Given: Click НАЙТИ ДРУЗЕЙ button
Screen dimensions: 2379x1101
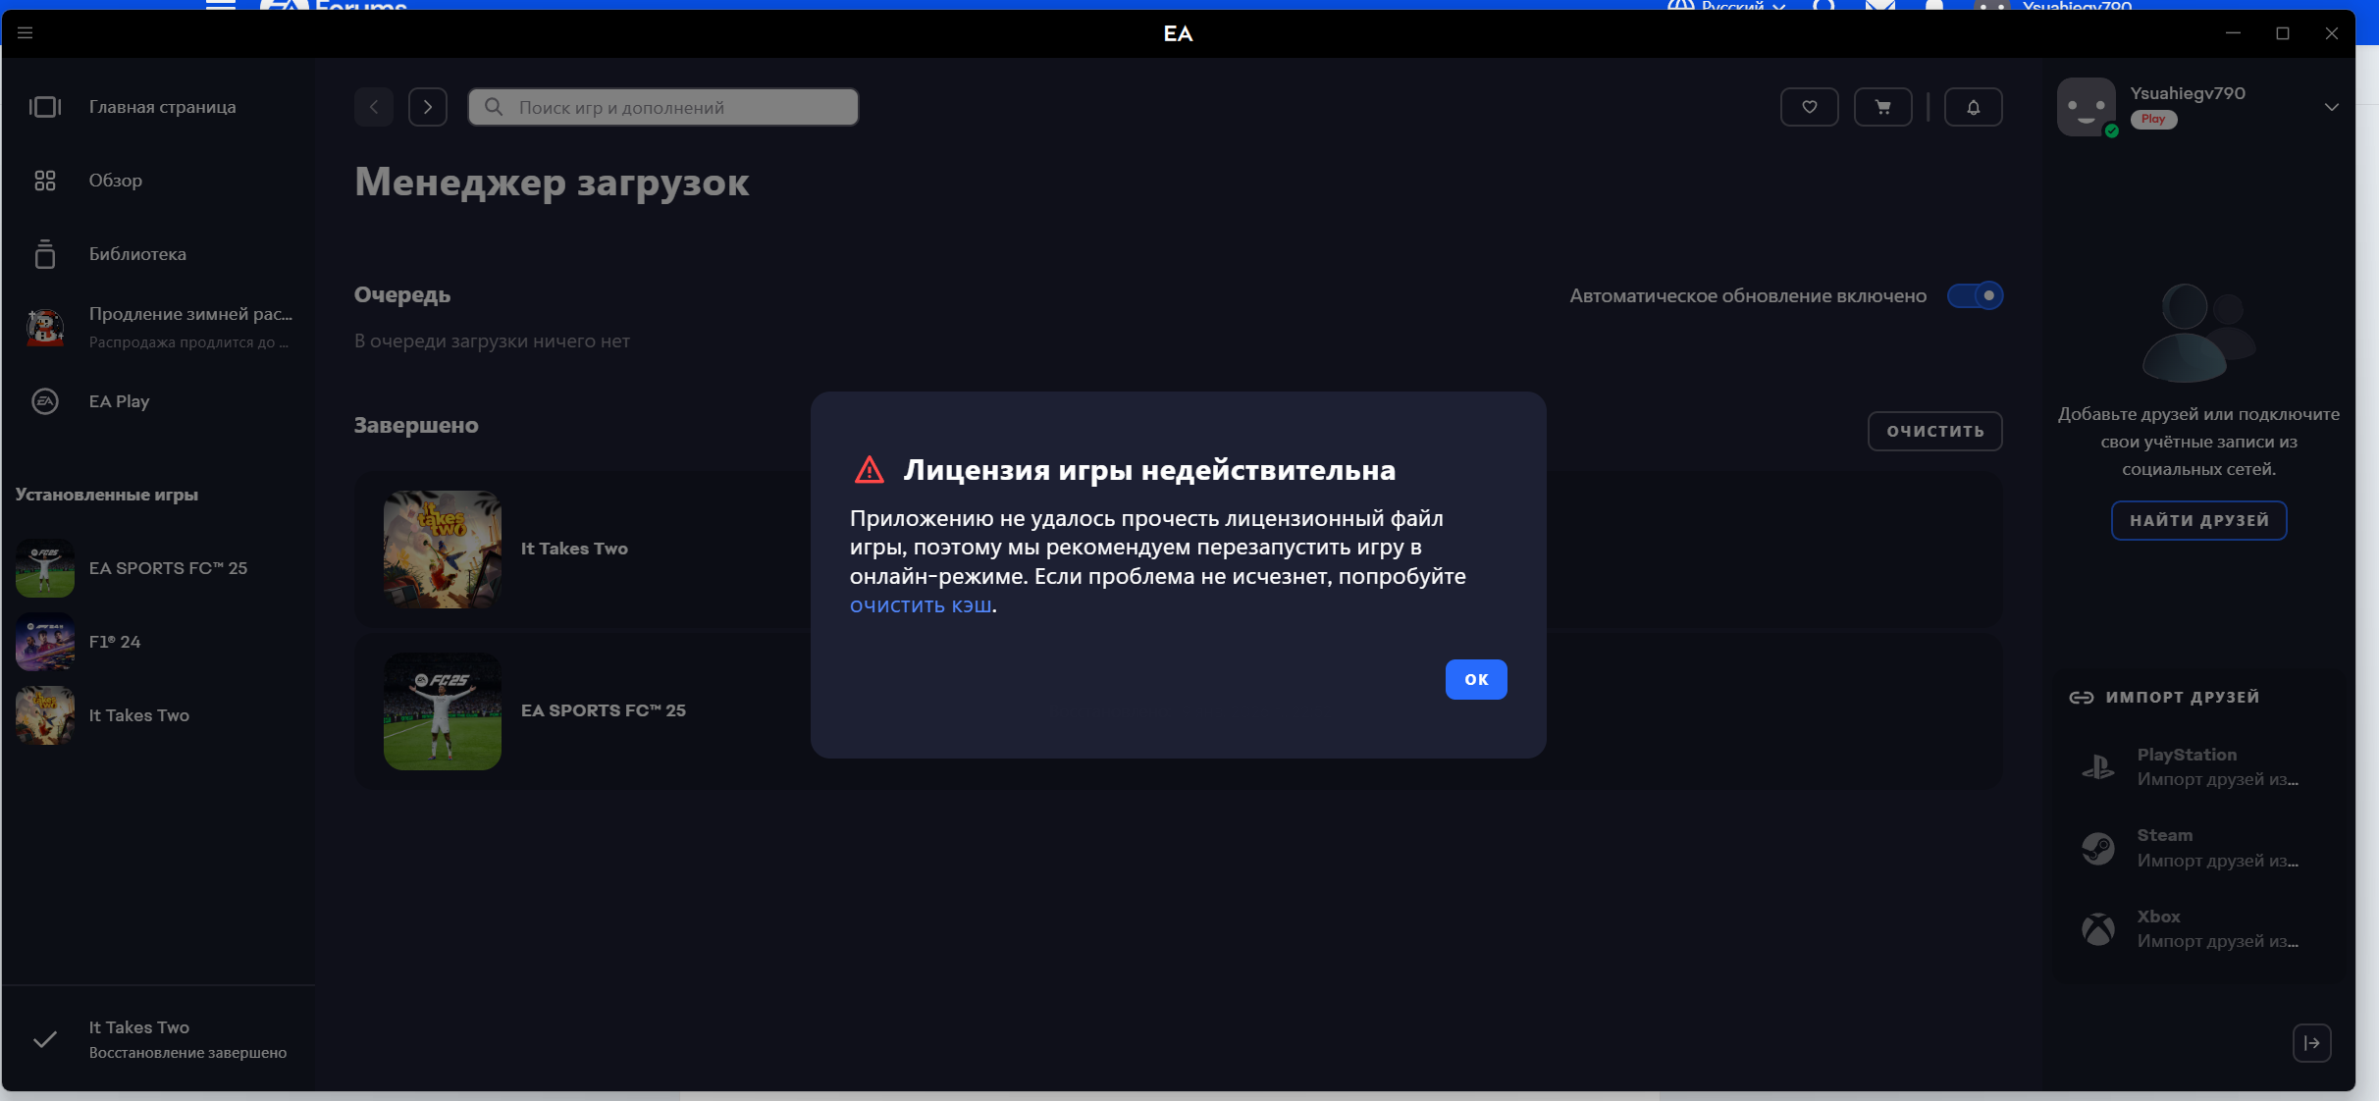Looking at the screenshot, I should pos(2198,520).
